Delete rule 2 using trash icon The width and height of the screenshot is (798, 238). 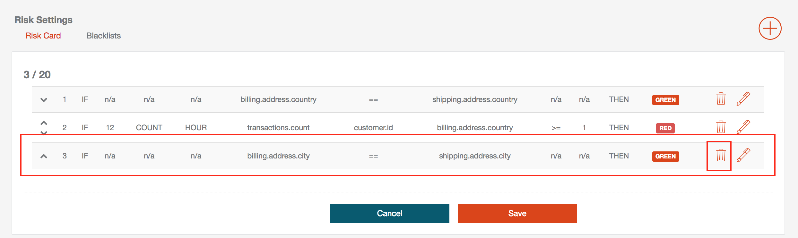tap(721, 127)
